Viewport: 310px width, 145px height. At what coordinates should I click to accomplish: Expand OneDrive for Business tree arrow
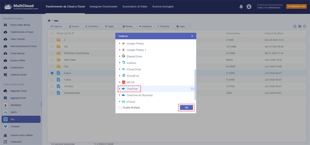point(120,95)
